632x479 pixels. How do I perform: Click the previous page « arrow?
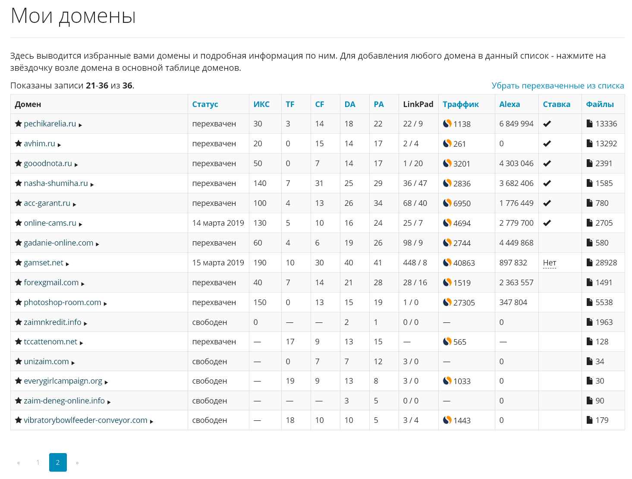[x=19, y=463]
